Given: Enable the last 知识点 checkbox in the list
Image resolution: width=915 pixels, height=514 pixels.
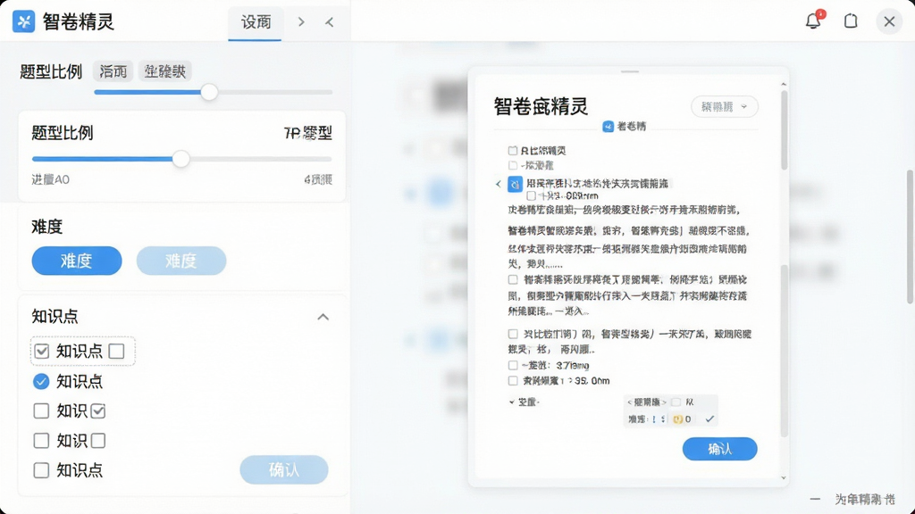Looking at the screenshot, I should pos(41,470).
